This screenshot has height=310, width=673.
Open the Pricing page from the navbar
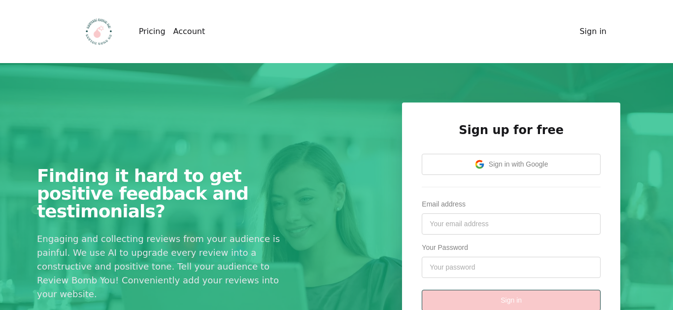tap(152, 32)
